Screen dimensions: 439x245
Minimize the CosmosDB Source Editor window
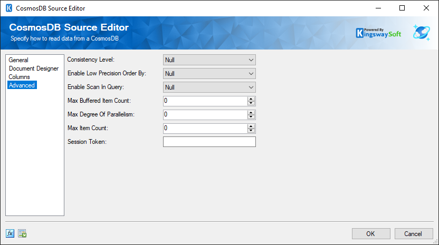coord(378,8)
